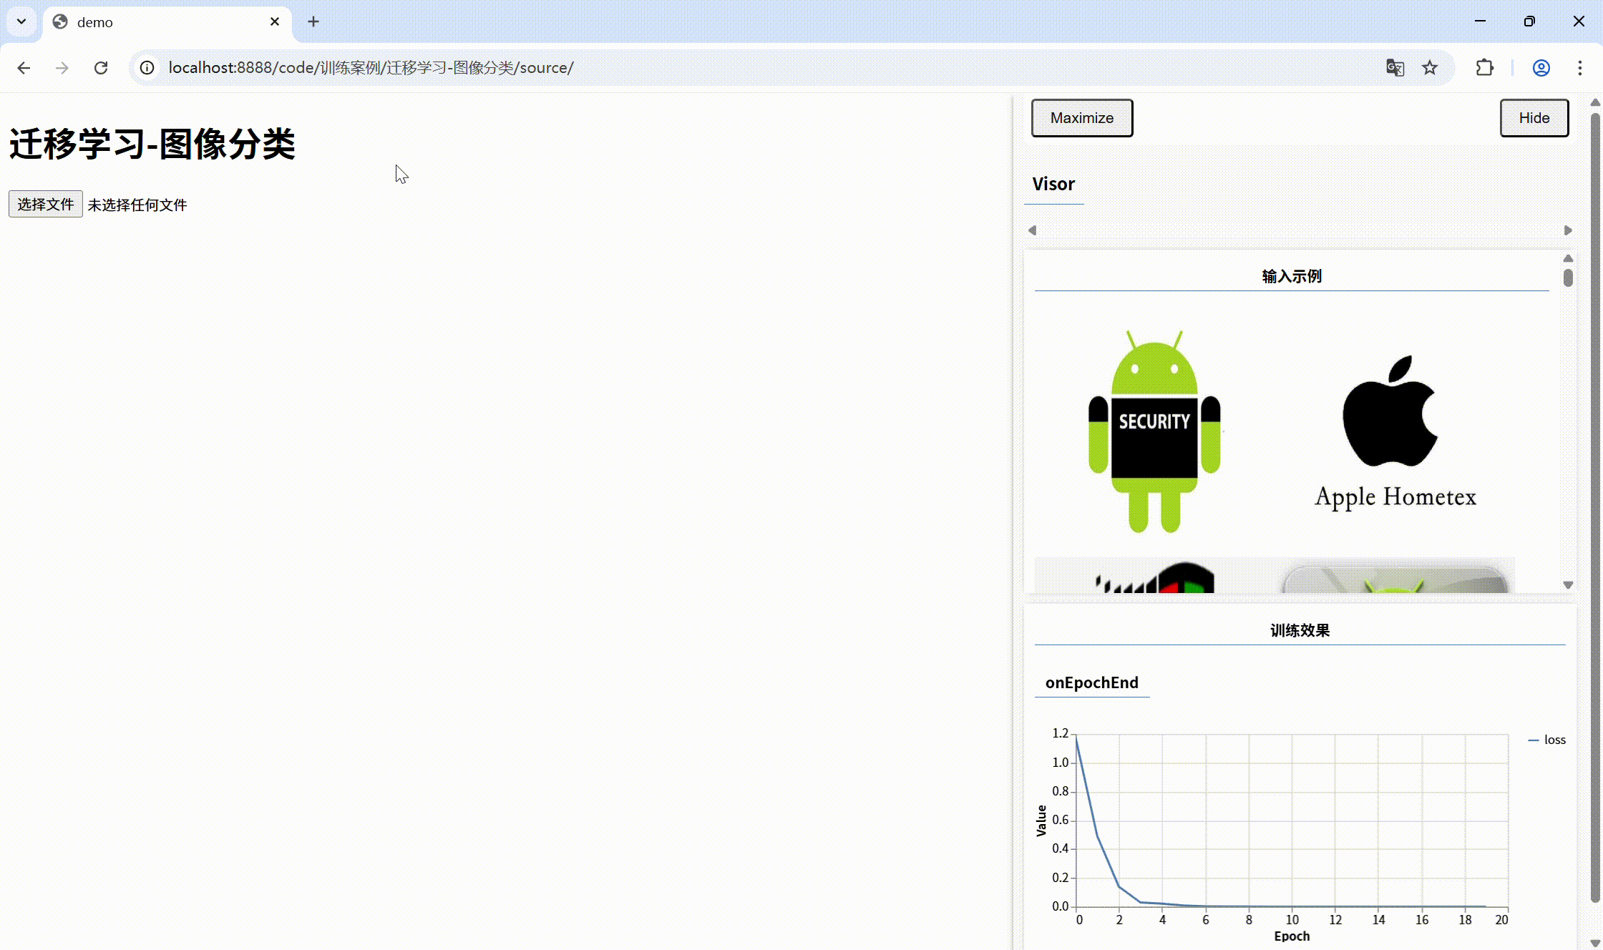Maximize the visor panel

tap(1082, 118)
